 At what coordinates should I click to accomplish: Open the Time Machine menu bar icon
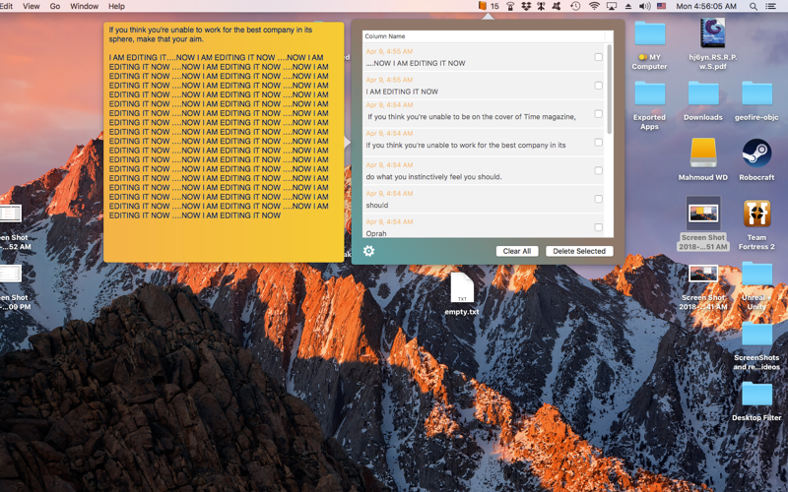(x=575, y=6)
